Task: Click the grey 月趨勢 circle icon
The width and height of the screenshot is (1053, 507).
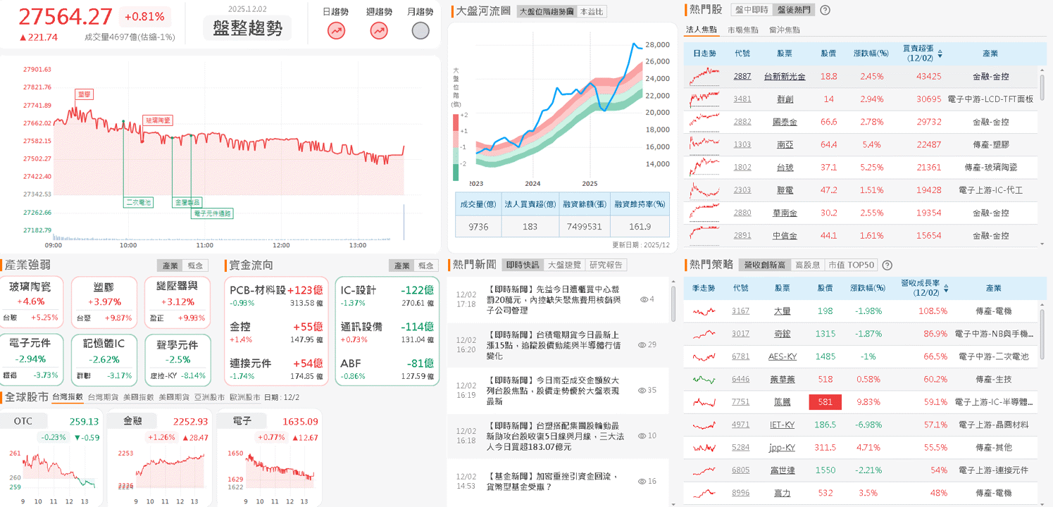Action: pyautogui.click(x=420, y=30)
